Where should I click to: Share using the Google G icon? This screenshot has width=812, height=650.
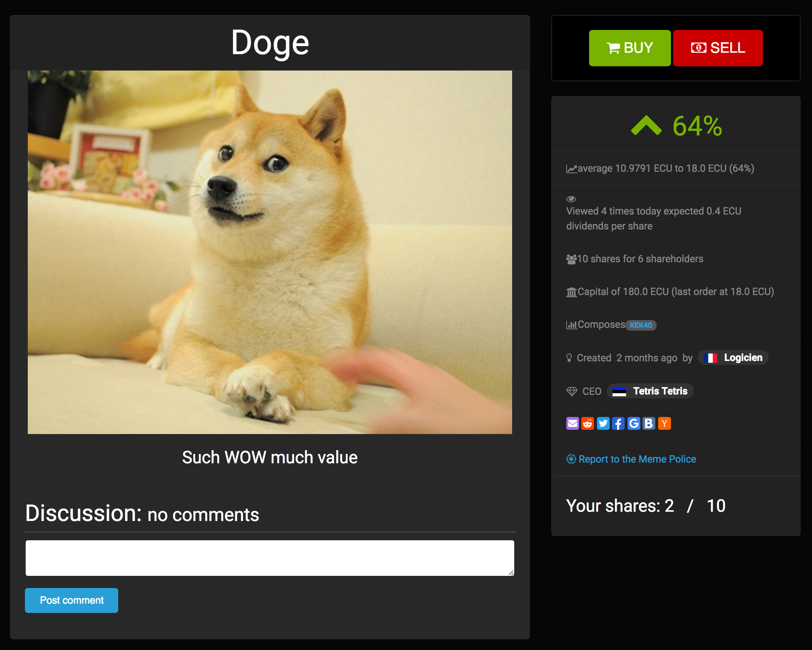634,424
